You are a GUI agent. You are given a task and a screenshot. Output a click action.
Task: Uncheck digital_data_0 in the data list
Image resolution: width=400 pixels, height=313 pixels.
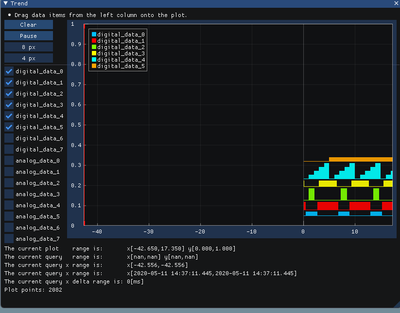coord(8,71)
